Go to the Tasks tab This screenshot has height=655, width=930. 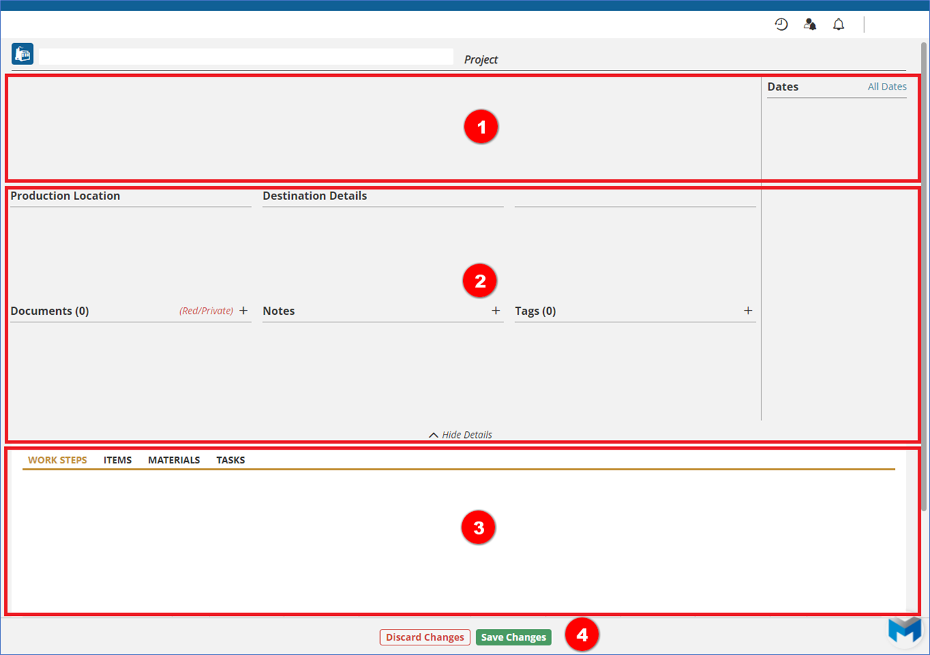(231, 460)
